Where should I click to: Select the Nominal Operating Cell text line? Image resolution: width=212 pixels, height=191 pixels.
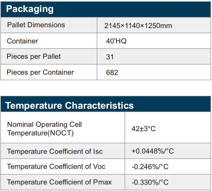click(x=44, y=124)
